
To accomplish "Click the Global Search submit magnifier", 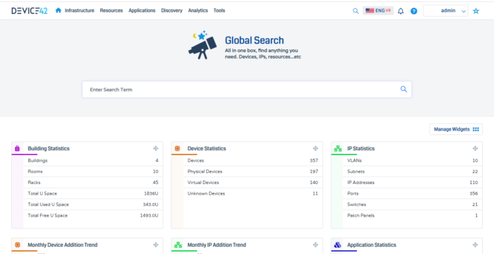I will [404, 89].
